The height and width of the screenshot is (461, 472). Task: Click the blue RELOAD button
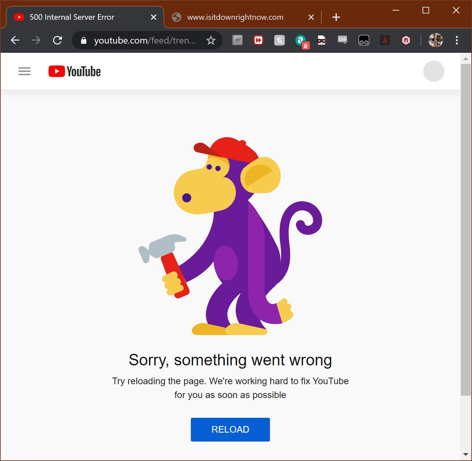pyautogui.click(x=230, y=430)
